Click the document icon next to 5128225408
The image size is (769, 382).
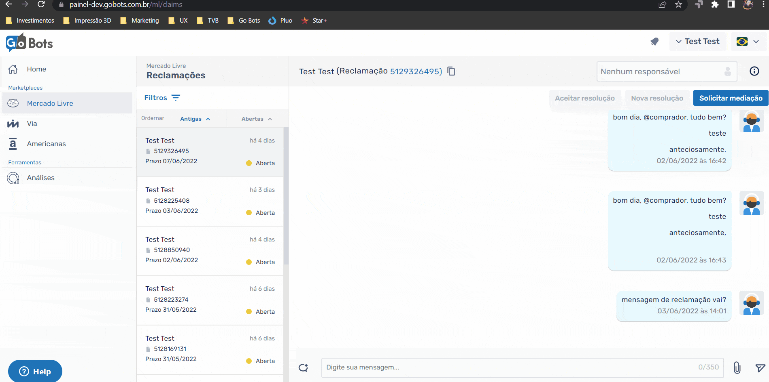(x=148, y=201)
